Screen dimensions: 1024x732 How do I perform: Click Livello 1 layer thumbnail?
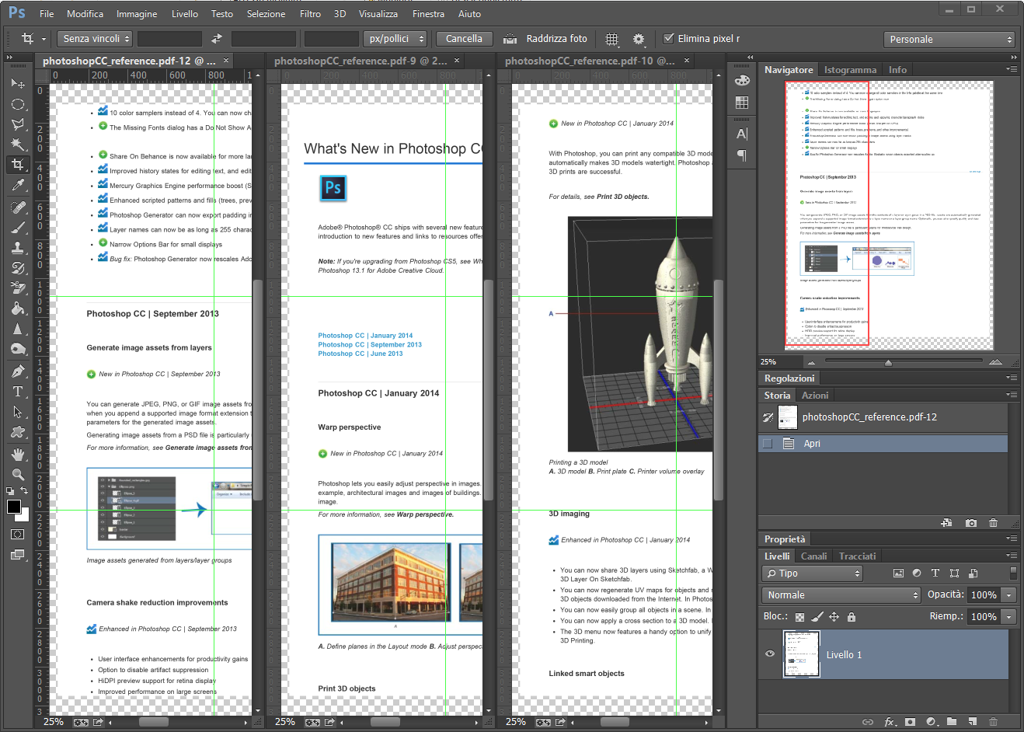(x=801, y=654)
